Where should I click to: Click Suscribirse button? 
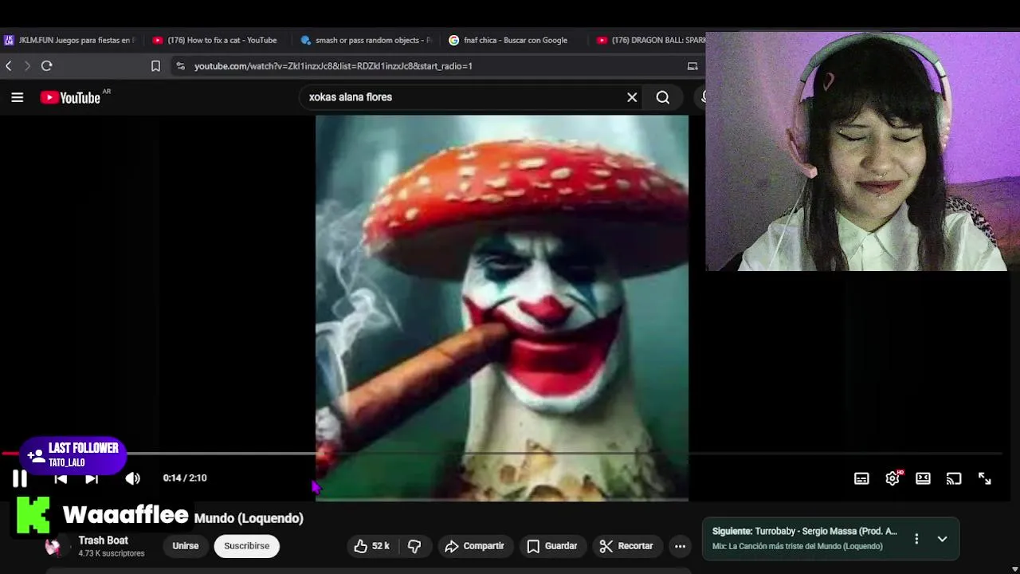tap(247, 546)
